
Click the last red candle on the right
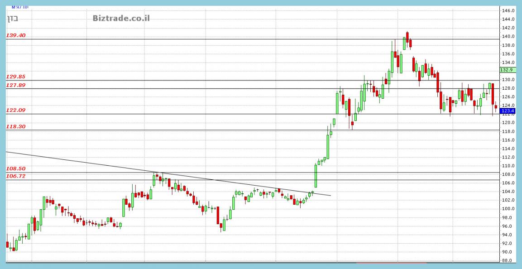496,107
